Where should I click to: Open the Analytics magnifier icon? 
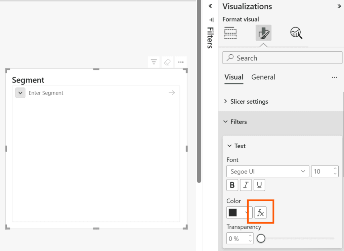(x=296, y=33)
